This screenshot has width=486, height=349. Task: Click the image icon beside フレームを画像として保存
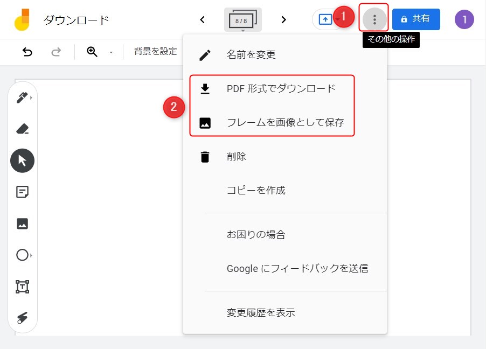pyautogui.click(x=205, y=123)
